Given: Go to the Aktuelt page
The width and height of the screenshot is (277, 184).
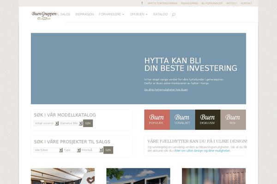Looking at the screenshot, I should point(232,3).
